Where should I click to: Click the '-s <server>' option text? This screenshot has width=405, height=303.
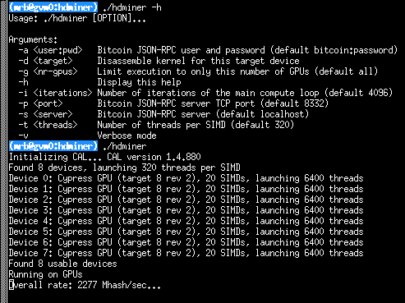tap(45, 114)
